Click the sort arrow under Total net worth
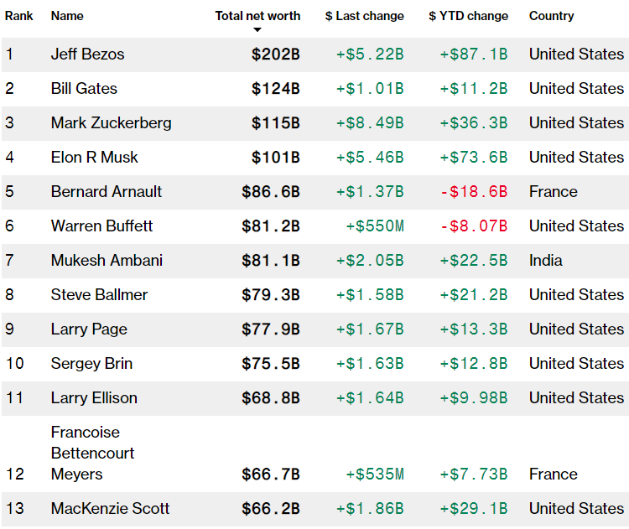The width and height of the screenshot is (629, 529). coord(257,30)
